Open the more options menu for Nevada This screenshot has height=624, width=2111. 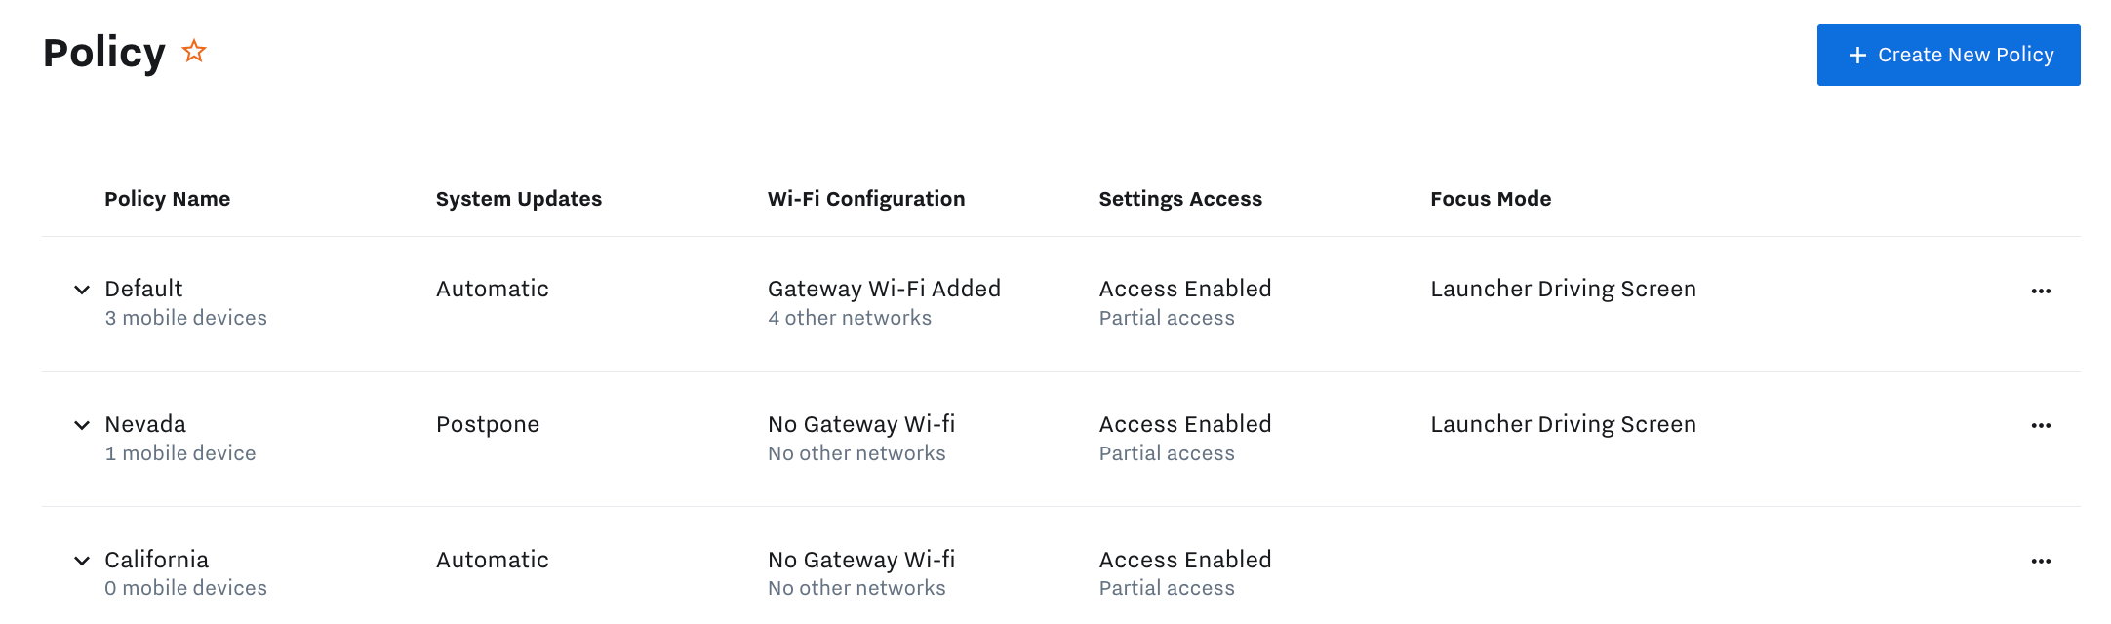tap(2041, 425)
